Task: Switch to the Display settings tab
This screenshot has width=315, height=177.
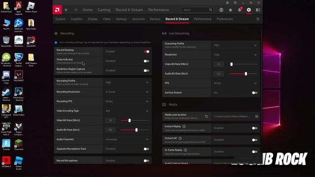Action: 93,19
